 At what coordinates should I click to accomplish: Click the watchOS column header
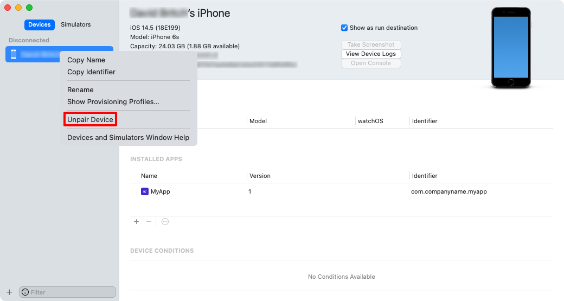point(370,121)
